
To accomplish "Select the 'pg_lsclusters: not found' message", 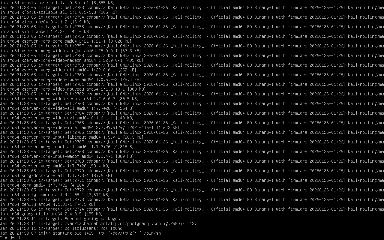I will [x=94, y=228].
